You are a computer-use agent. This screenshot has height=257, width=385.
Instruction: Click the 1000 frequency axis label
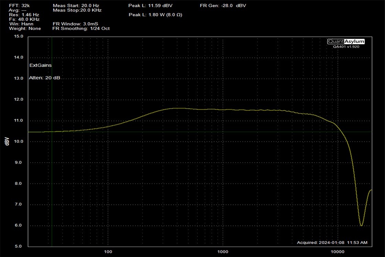[x=223, y=252]
